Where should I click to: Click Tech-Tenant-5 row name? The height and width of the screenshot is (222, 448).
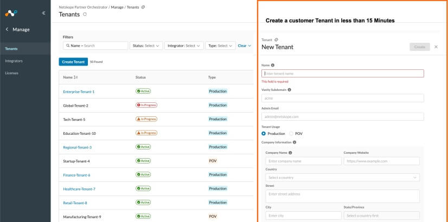pyautogui.click(x=74, y=120)
